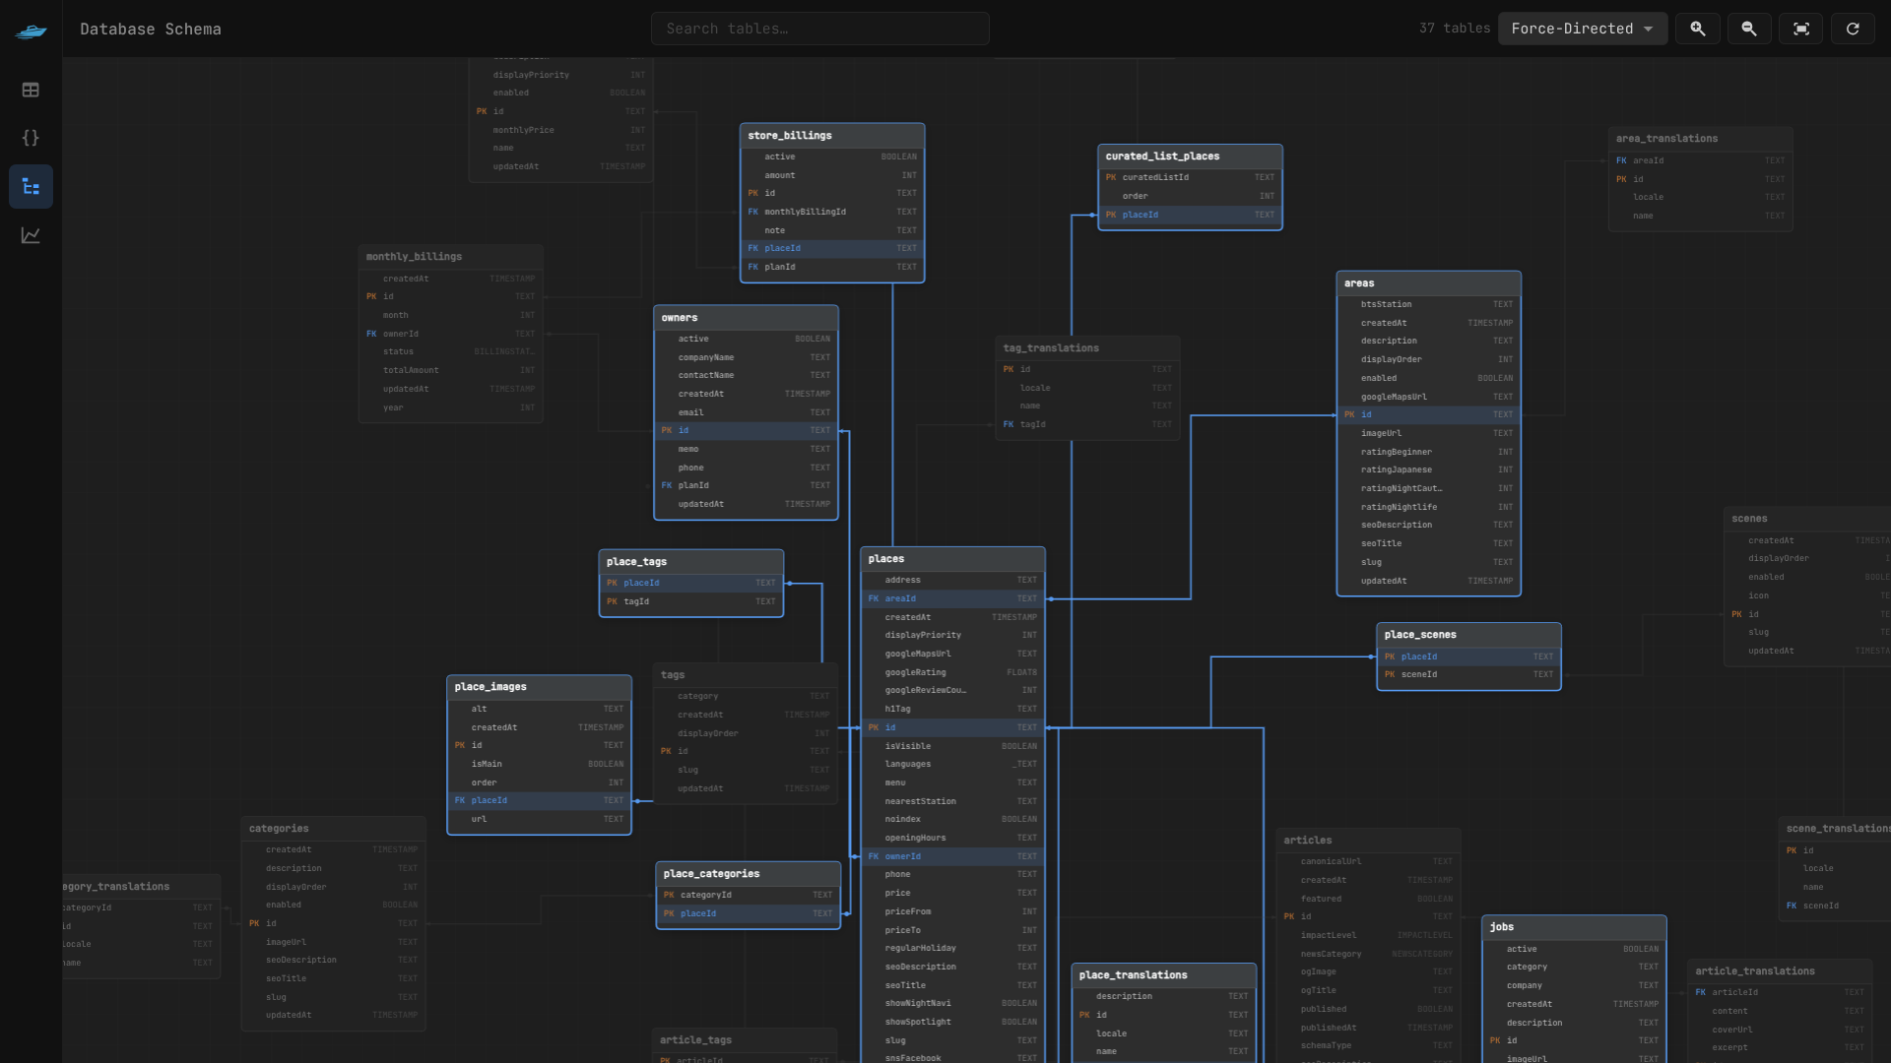Select the tag_translations table header
Viewport: 1891px width, 1063px height.
(1087, 348)
